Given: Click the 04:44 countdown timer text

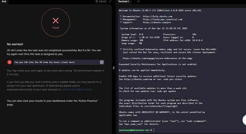Looking at the screenshot, I should coord(103,1).
